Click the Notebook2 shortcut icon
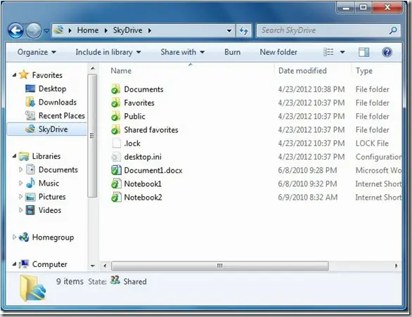The width and height of the screenshot is (412, 317). tap(116, 198)
